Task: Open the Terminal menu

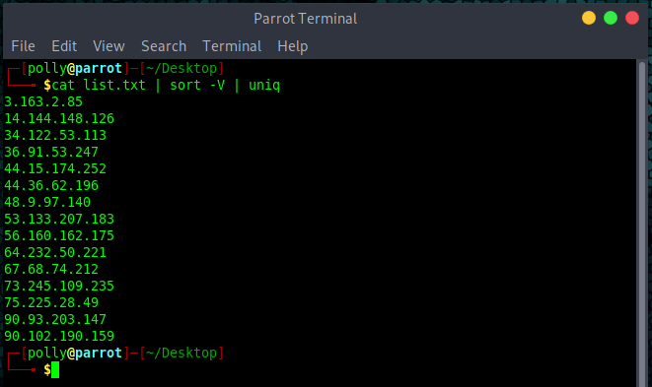Action: [232, 46]
